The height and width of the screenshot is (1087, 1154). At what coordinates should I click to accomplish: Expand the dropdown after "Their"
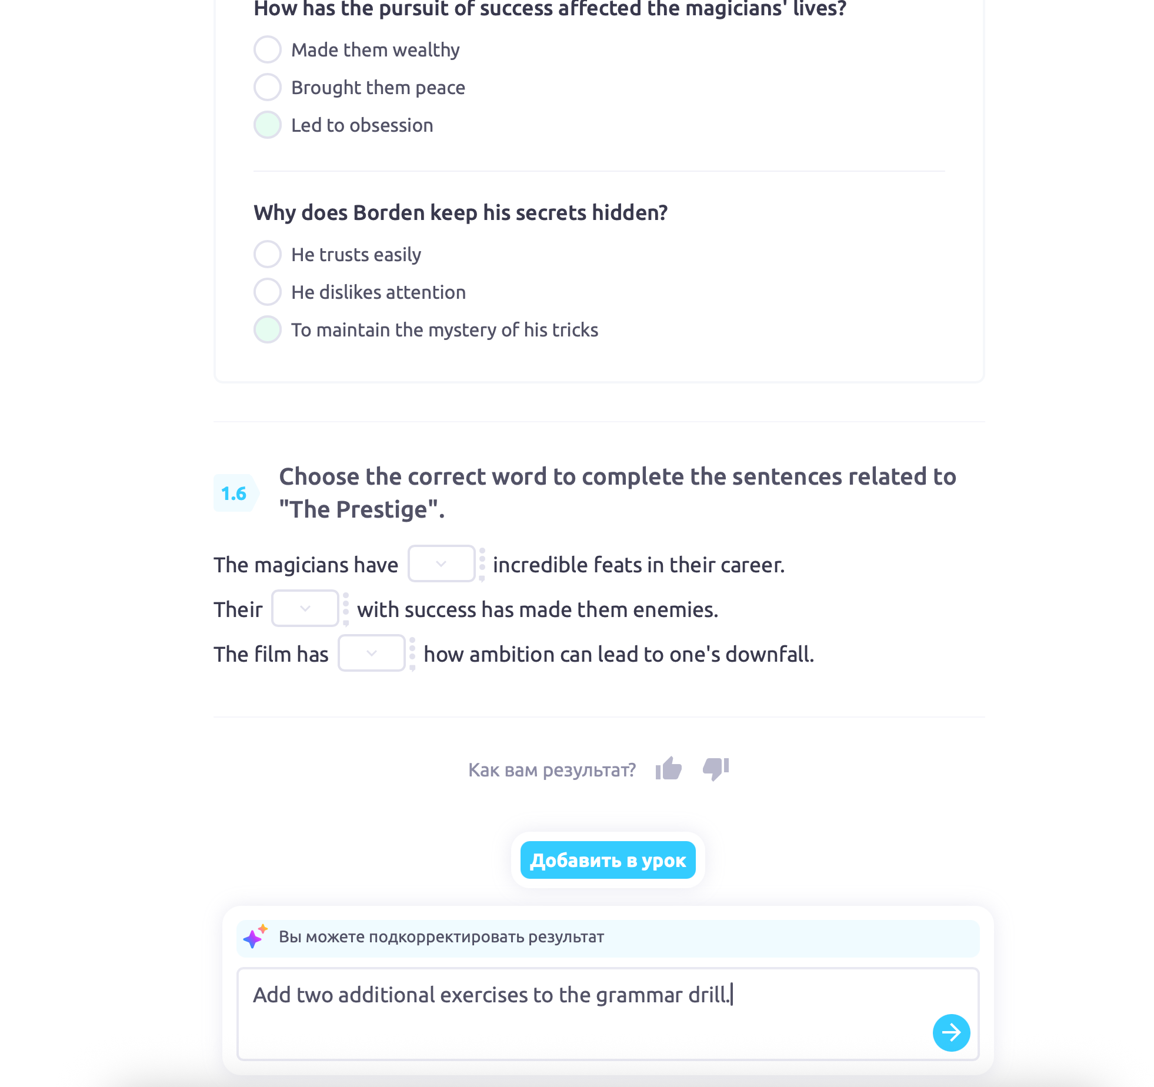coord(305,609)
